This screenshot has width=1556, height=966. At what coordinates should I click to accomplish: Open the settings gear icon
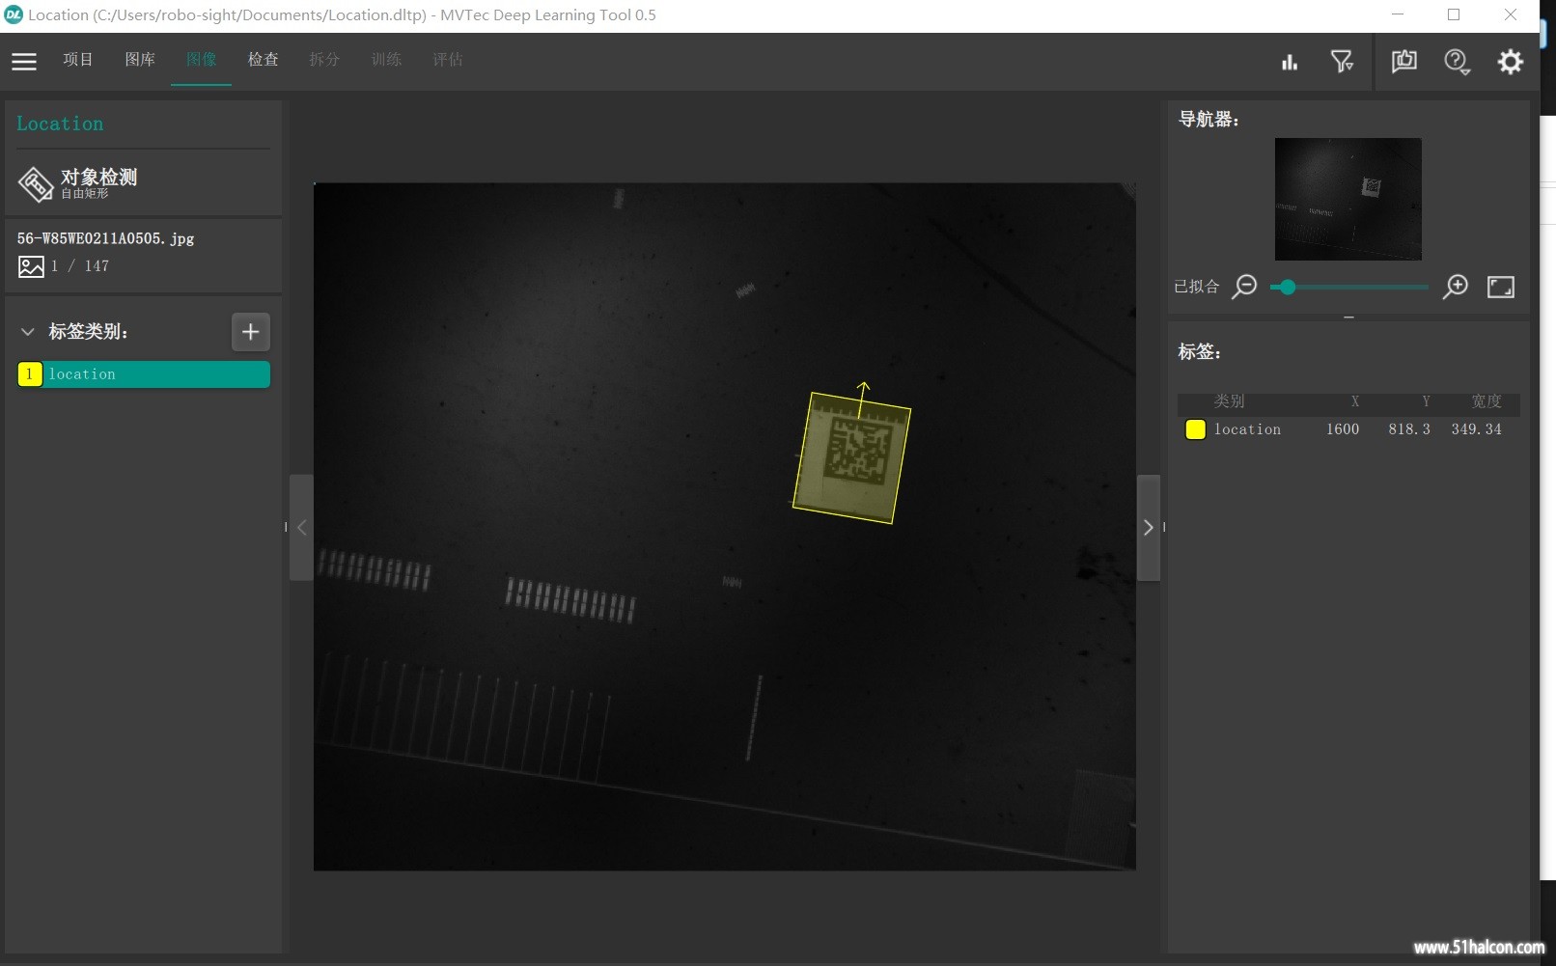point(1511,62)
